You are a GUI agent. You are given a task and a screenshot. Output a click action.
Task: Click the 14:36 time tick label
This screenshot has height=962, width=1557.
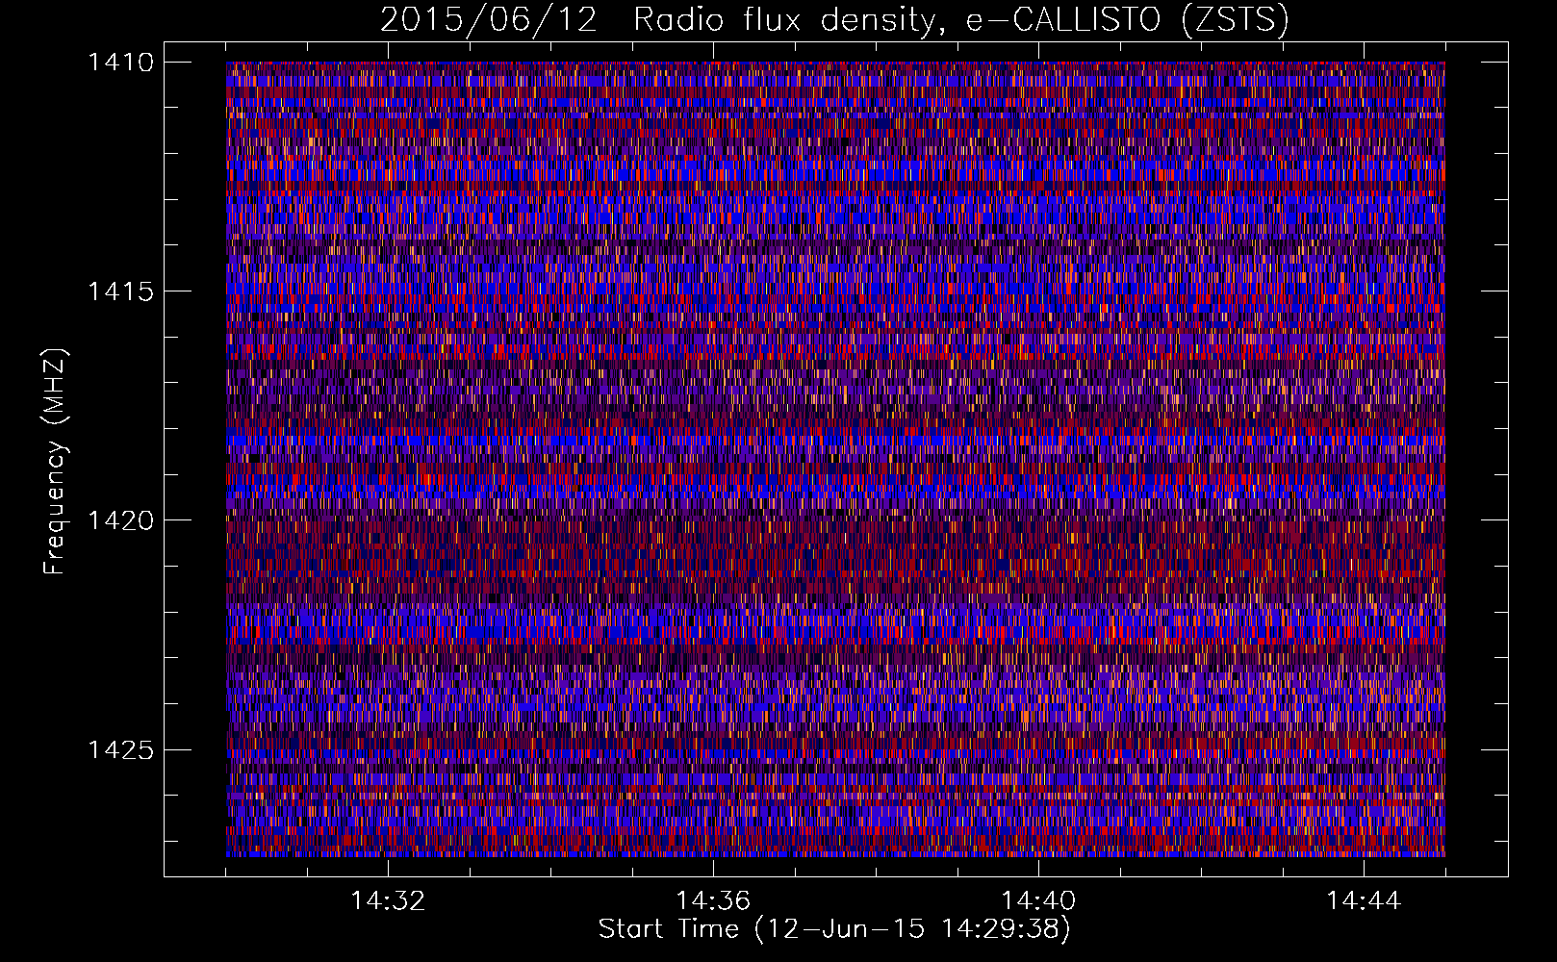713,900
